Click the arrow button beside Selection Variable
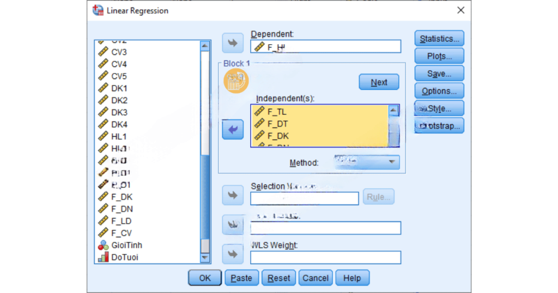The height and width of the screenshot is (293, 558). [233, 195]
